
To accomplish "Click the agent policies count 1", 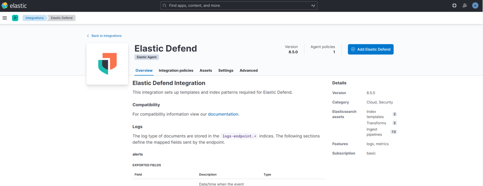I will click(334, 52).
